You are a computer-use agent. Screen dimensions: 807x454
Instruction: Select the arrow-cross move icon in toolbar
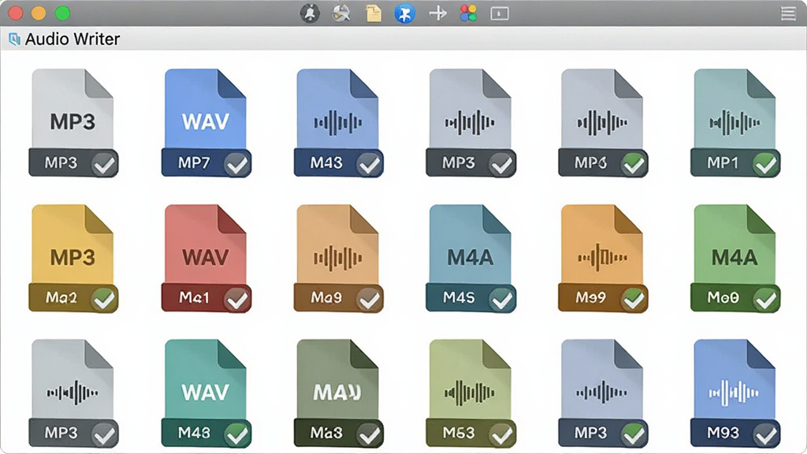coord(437,13)
